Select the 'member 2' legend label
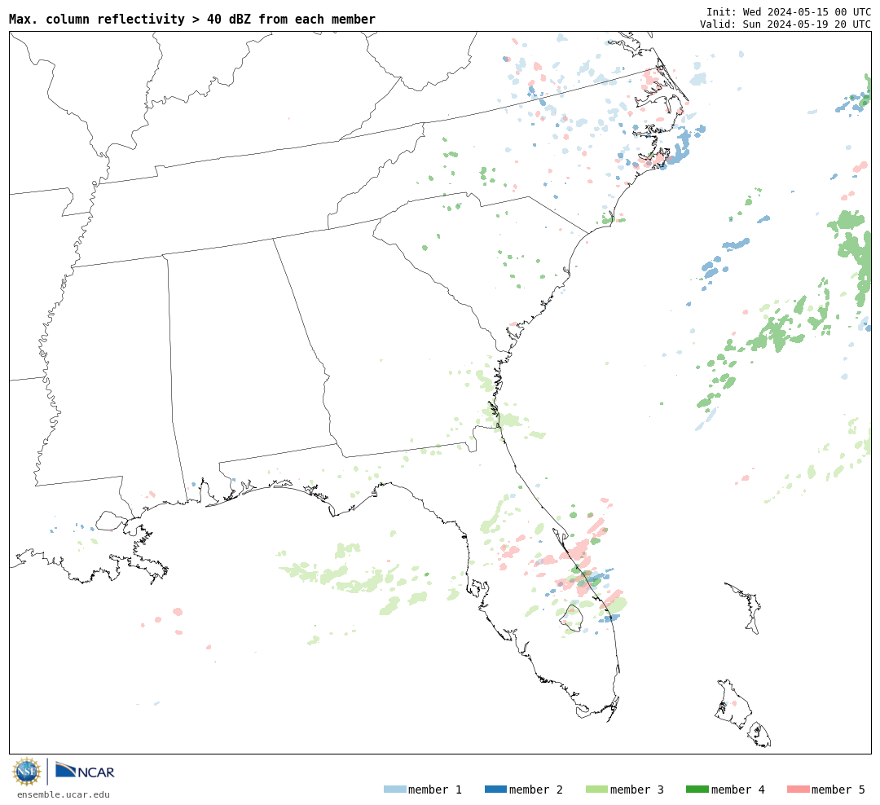The height and width of the screenshot is (805, 880). tap(536, 790)
